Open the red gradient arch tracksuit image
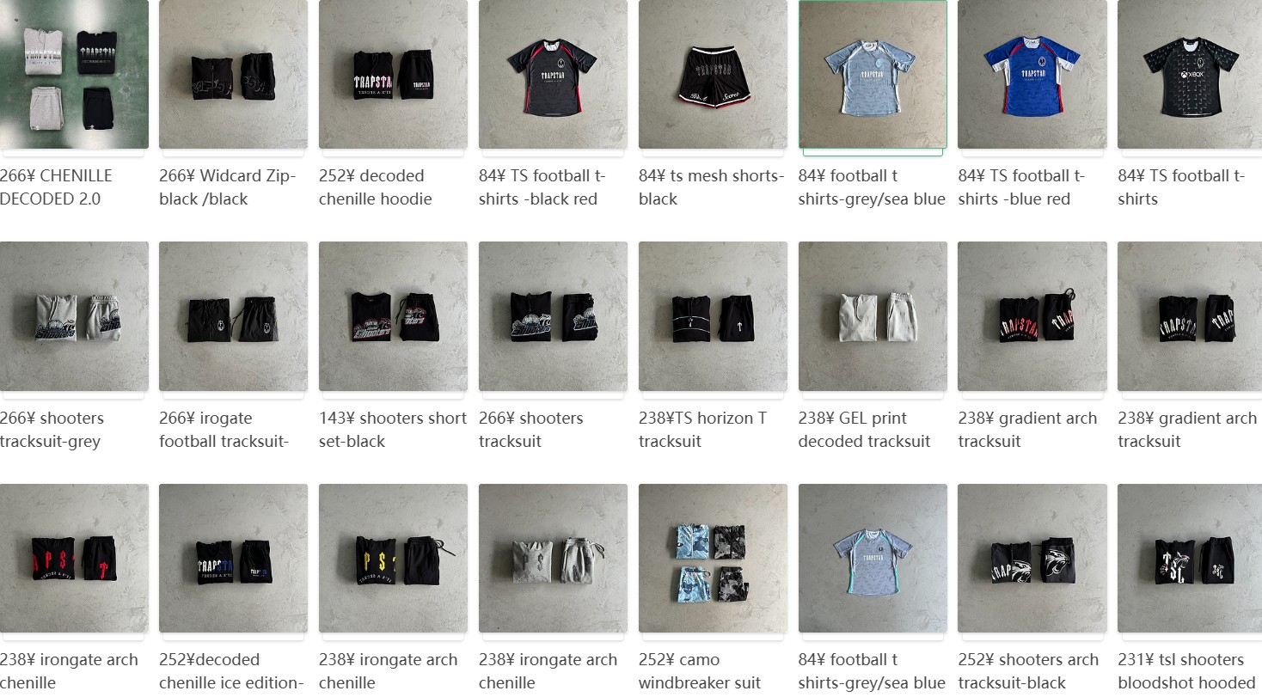 pyautogui.click(x=1032, y=316)
